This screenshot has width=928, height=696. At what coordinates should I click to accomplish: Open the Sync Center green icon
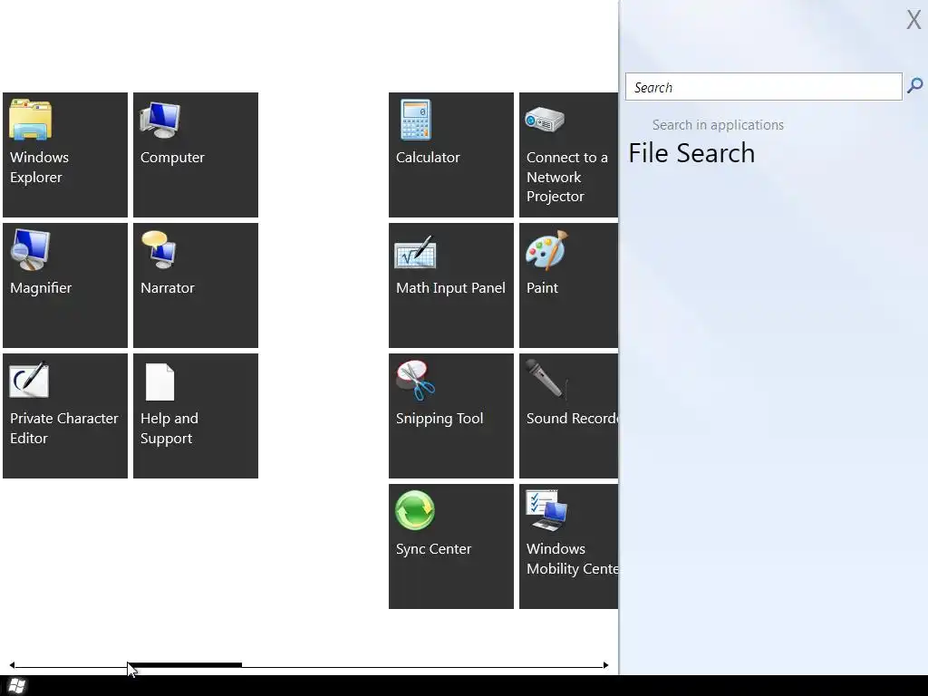click(415, 510)
